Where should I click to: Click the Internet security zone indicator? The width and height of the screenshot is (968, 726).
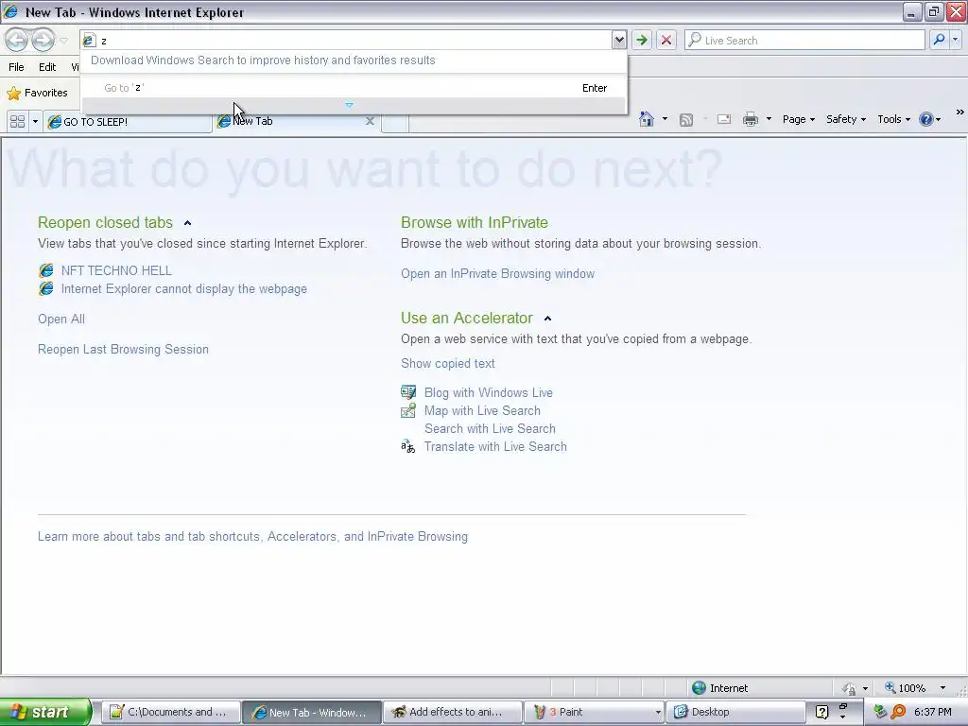click(x=720, y=688)
